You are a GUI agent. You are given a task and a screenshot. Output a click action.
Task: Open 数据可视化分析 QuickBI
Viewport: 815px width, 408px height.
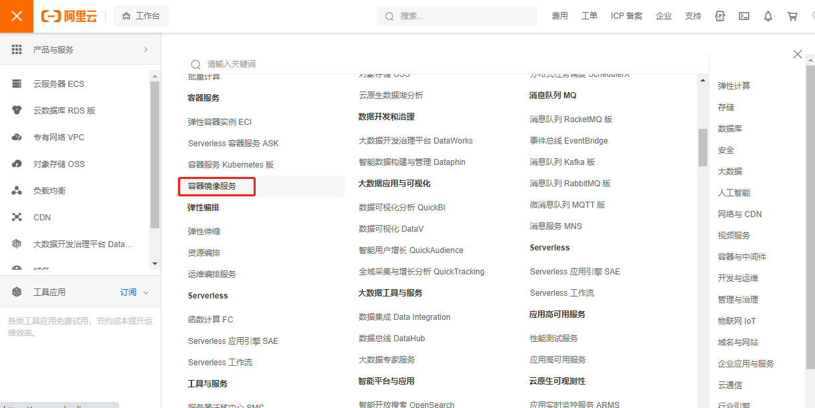(x=402, y=207)
